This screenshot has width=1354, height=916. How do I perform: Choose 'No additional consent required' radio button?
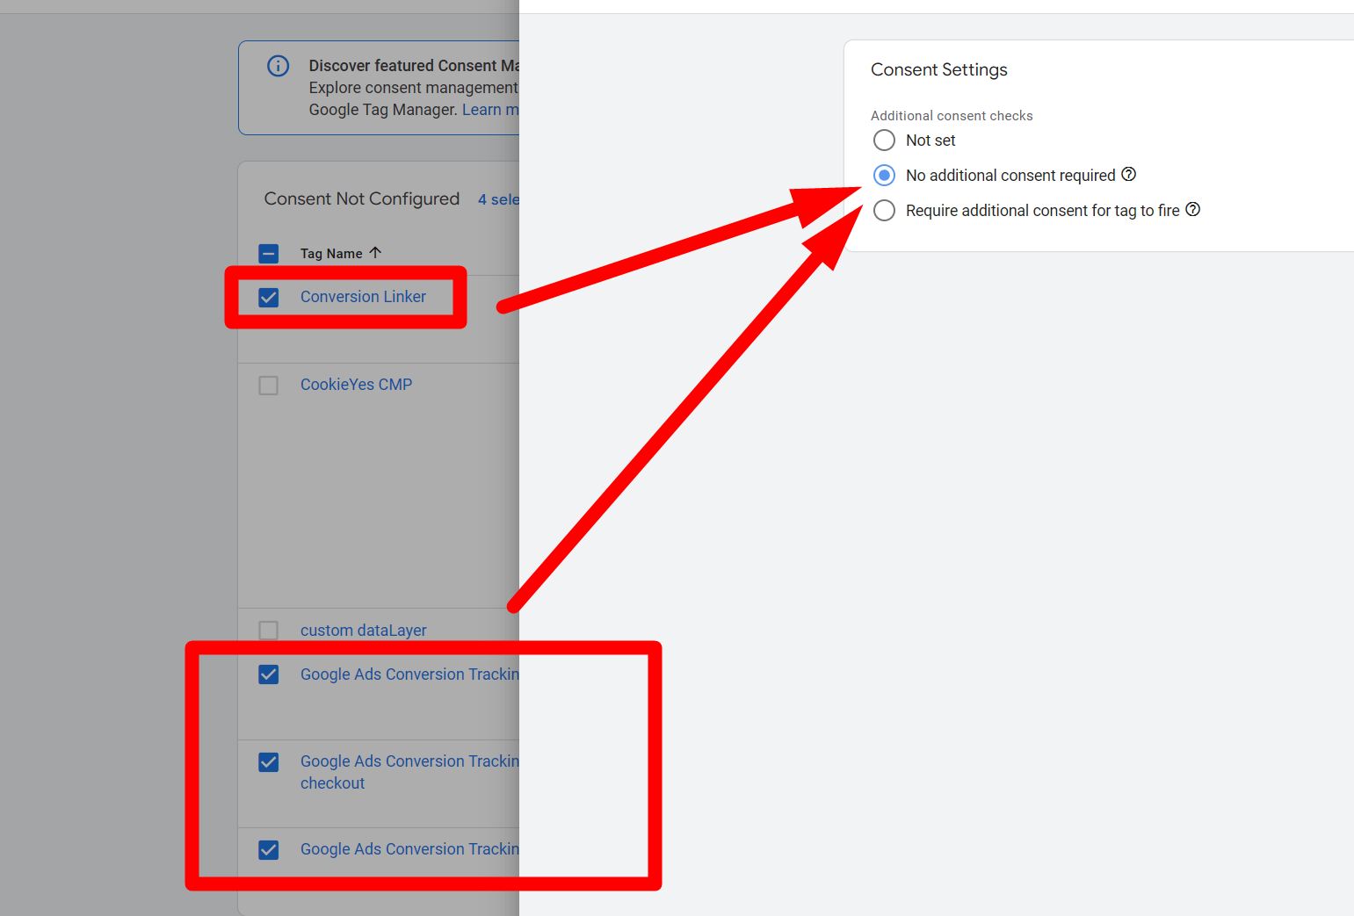click(884, 176)
